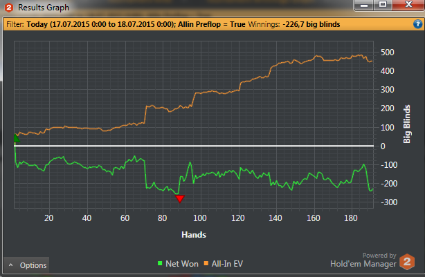425x277 pixels.
Task: Click the 180 label on the horizontal axis
Action: coord(351,218)
